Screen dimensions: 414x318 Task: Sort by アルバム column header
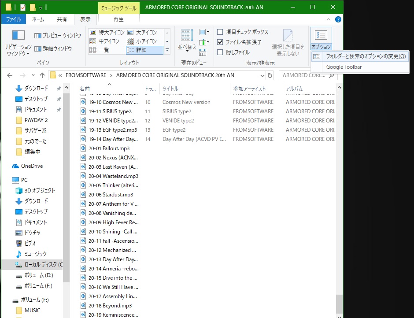(x=309, y=89)
